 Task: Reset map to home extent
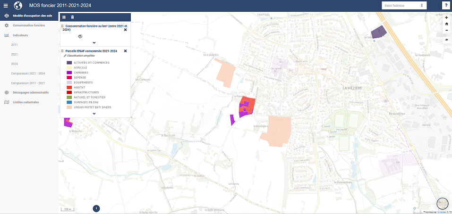tap(446, 24)
